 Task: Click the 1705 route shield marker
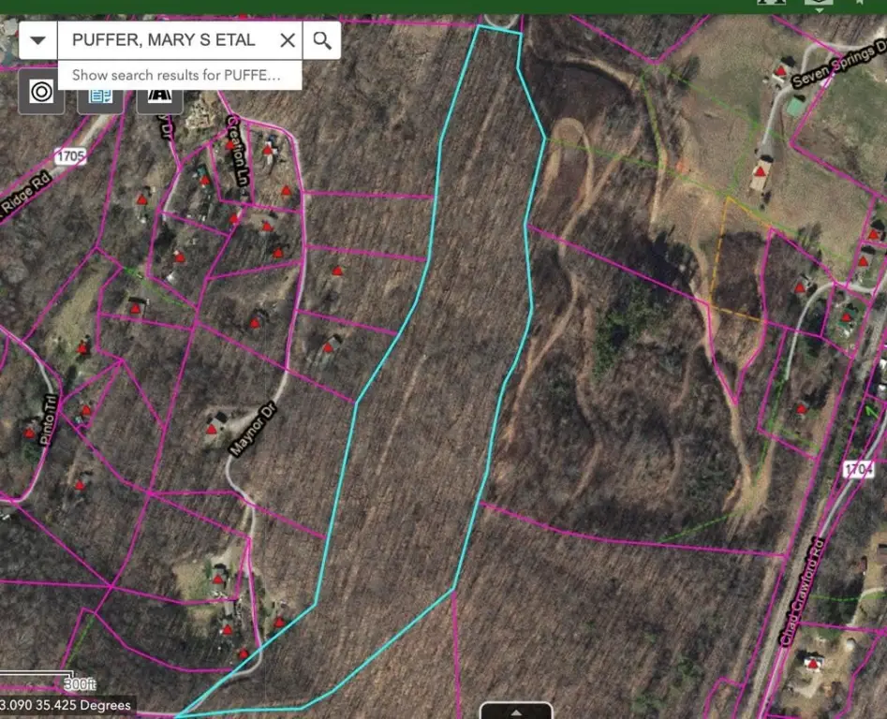tap(70, 156)
